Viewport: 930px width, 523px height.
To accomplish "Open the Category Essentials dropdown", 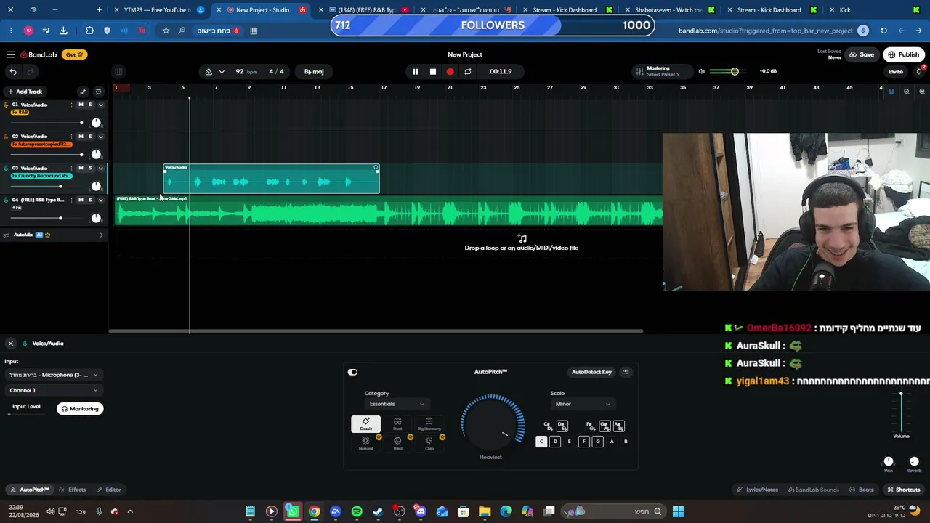I will pos(397,404).
